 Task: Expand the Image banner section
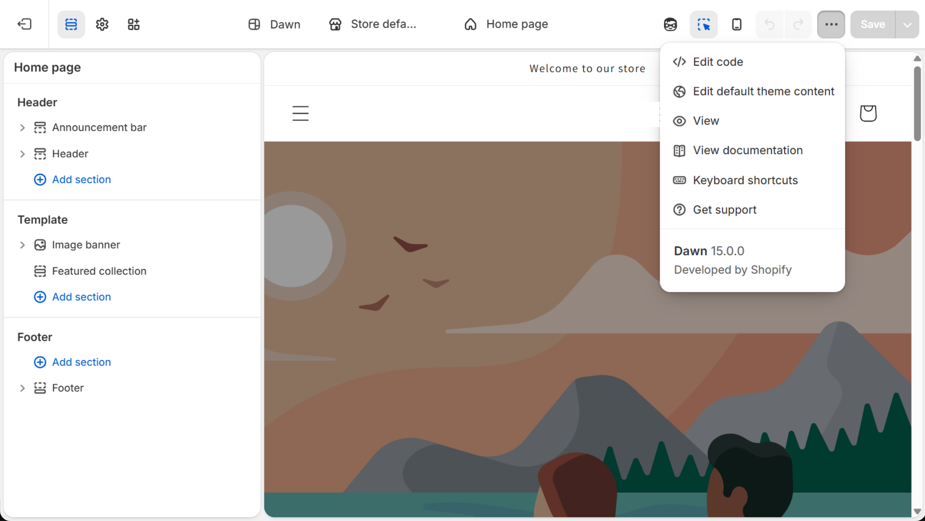pos(22,245)
